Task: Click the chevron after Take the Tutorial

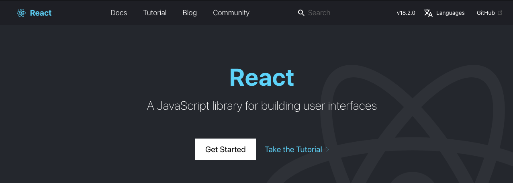Action: [327, 150]
